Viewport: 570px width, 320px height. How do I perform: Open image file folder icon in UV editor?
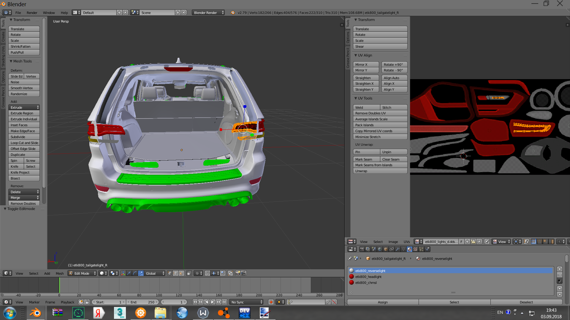pos(473,241)
